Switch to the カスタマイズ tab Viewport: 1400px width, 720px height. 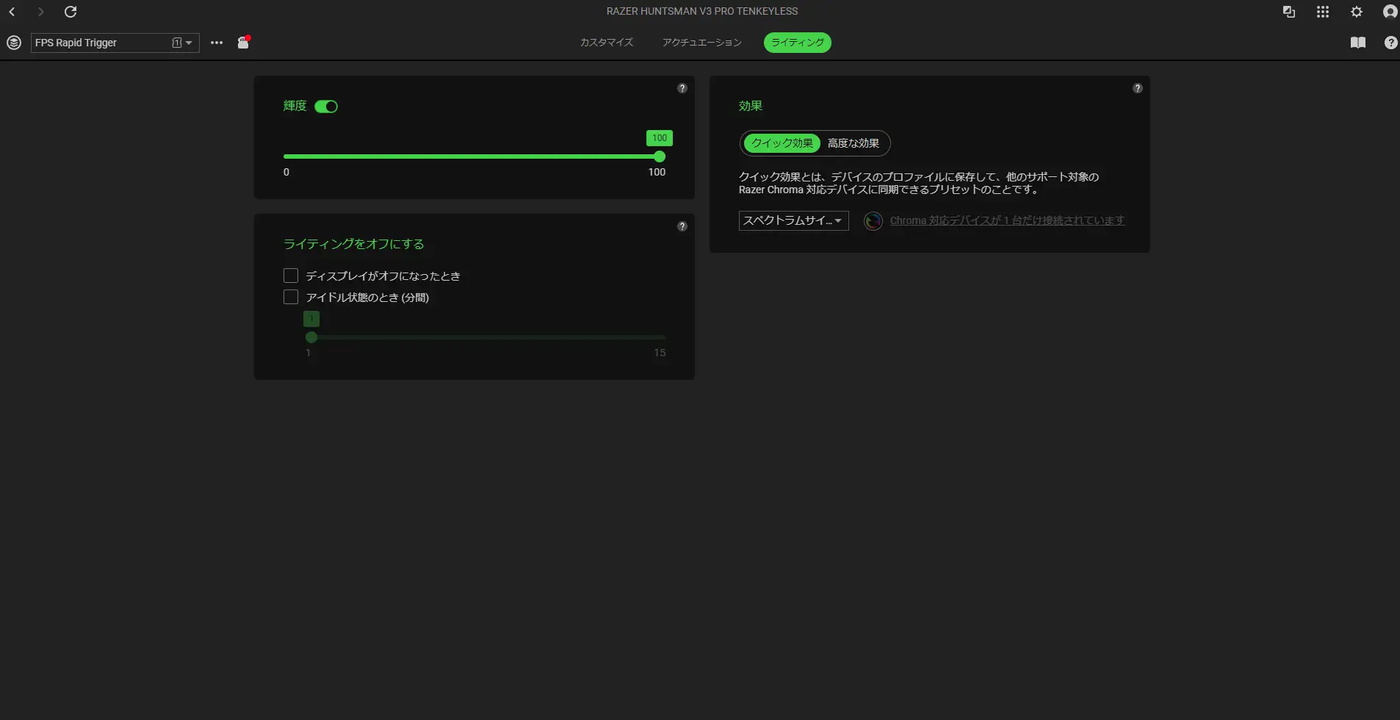point(607,43)
